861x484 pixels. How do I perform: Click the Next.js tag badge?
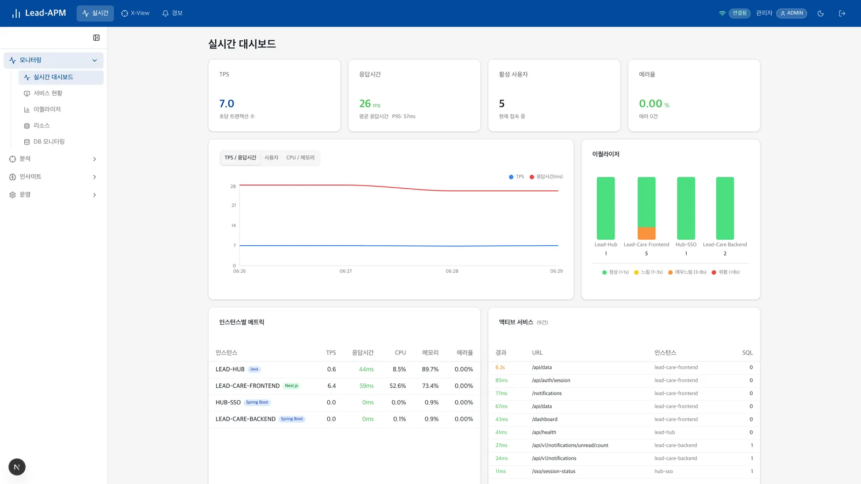click(x=291, y=386)
